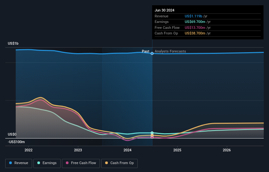Toggle the Earnings legend button
The image size is (269, 172).
pos(47,163)
